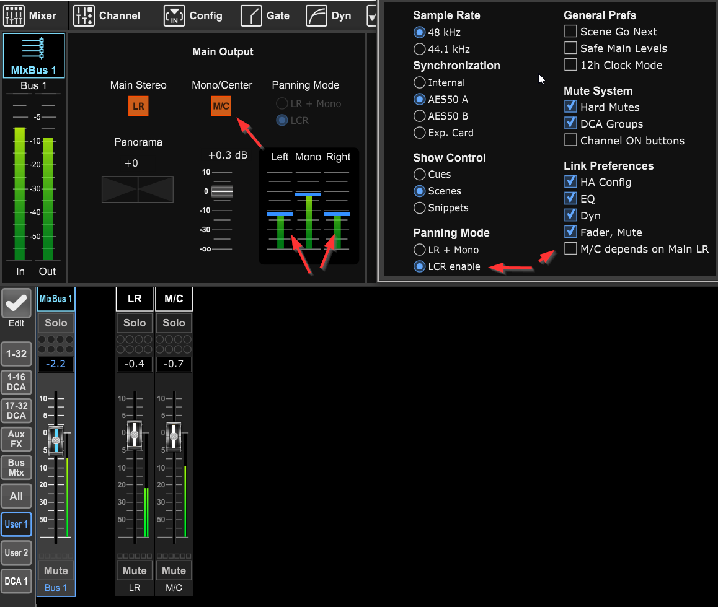Click the Panorama pan control
Screen dimensions: 718x607
(138, 189)
